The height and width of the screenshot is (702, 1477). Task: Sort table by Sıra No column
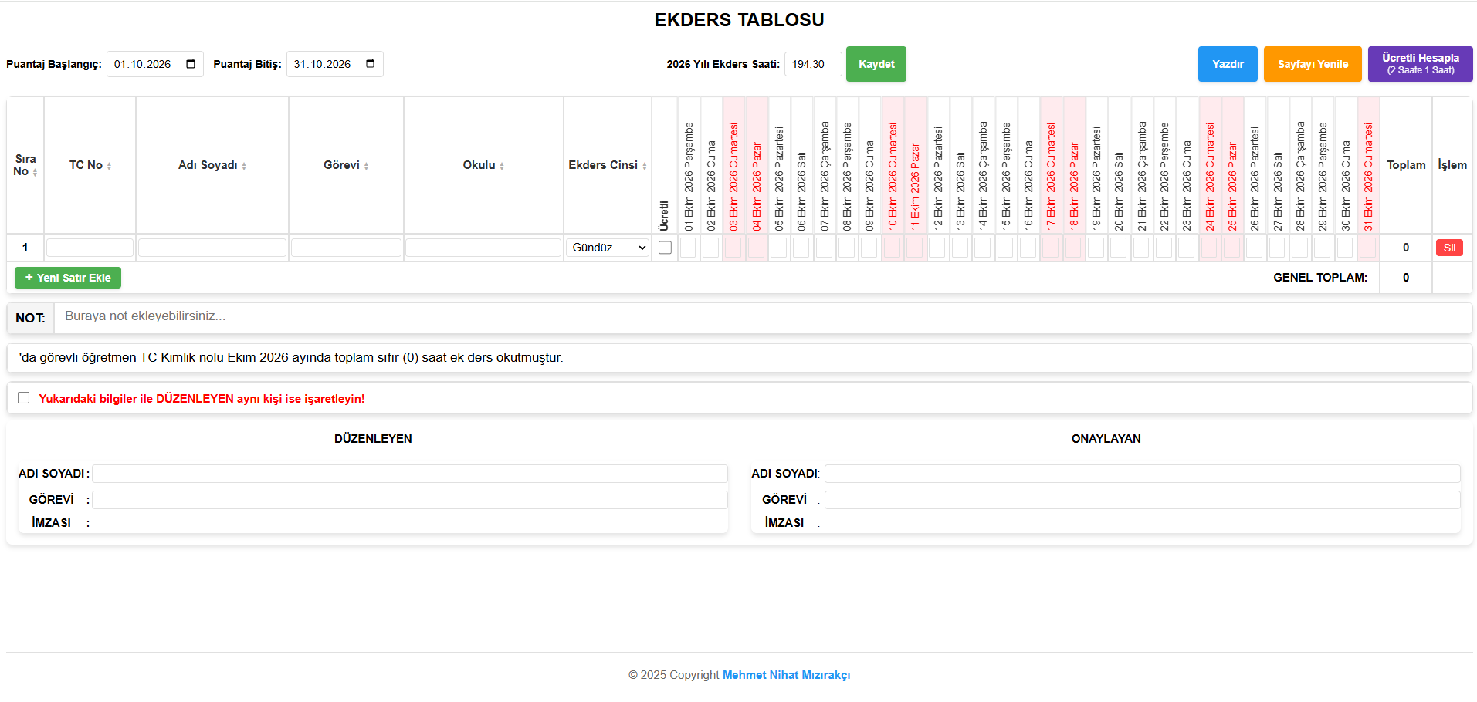pyautogui.click(x=35, y=172)
